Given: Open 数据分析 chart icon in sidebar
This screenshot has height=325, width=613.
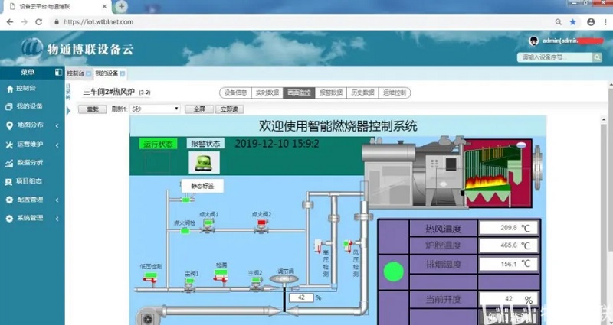Looking at the screenshot, I should (9, 162).
